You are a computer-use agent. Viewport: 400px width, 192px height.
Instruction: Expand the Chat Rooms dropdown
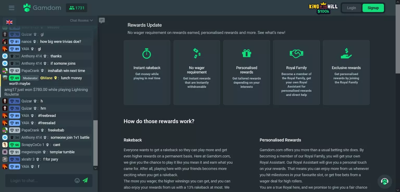click(81, 20)
